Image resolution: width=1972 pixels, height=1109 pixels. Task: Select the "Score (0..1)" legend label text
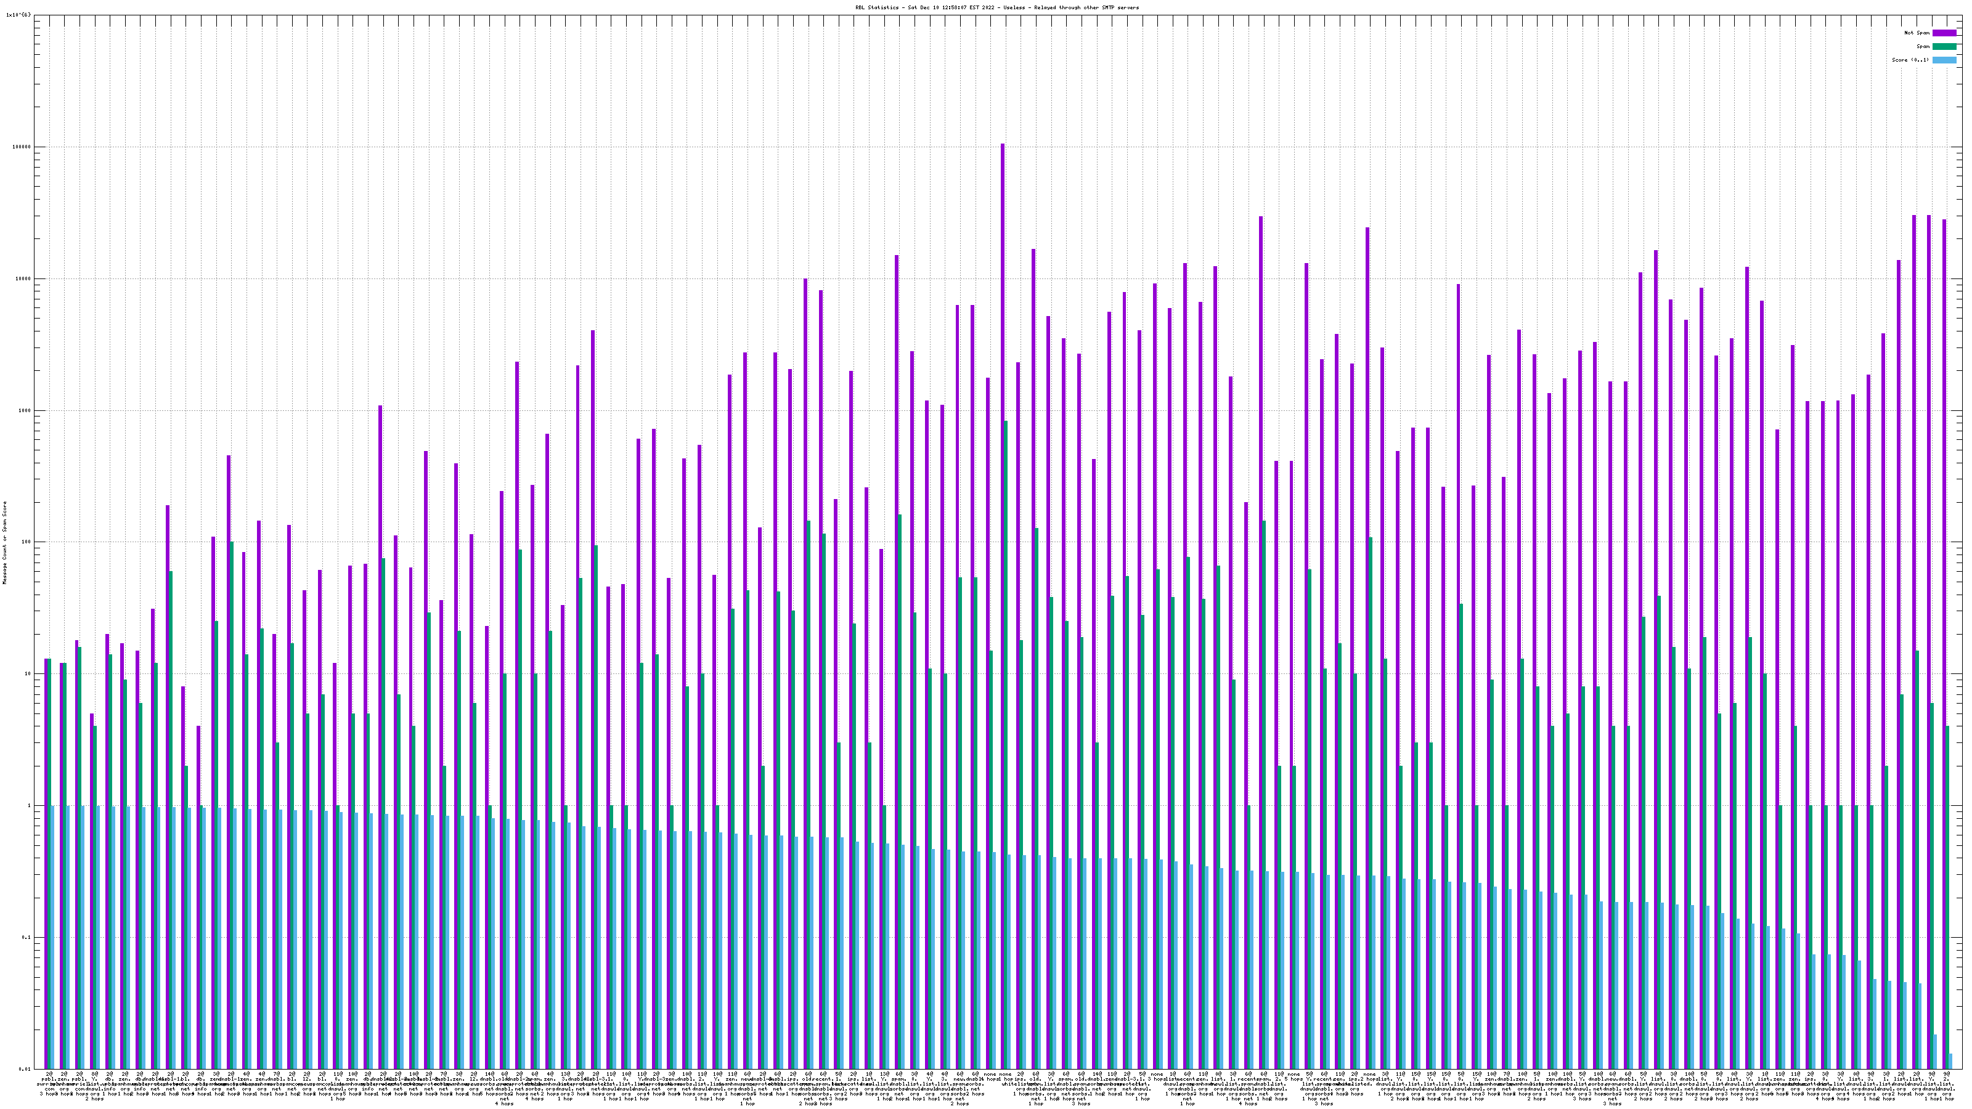tap(1910, 60)
